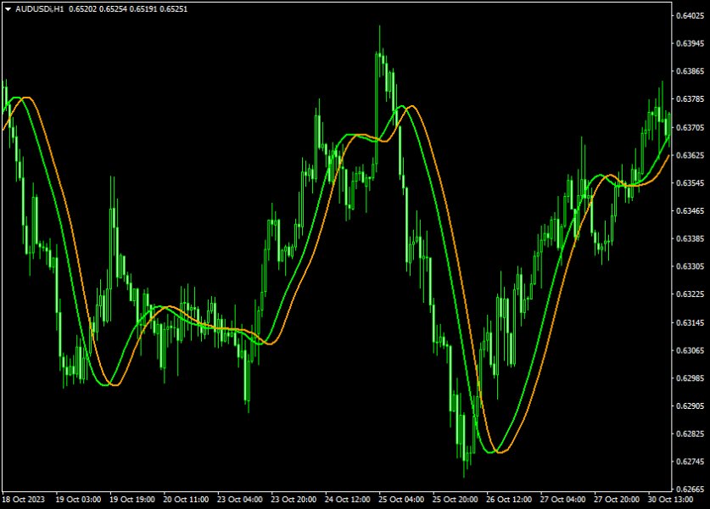Click price label 0.63465
This screenshot has height=509, width=710.
point(690,211)
